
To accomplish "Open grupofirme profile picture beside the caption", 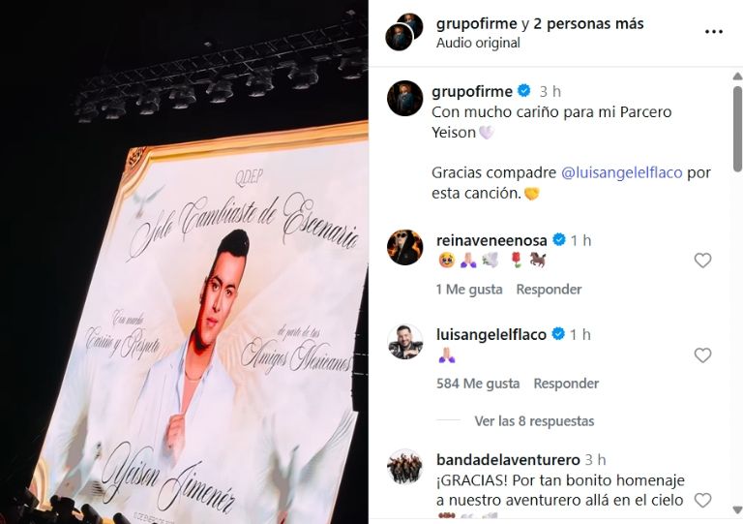I will tap(404, 98).
